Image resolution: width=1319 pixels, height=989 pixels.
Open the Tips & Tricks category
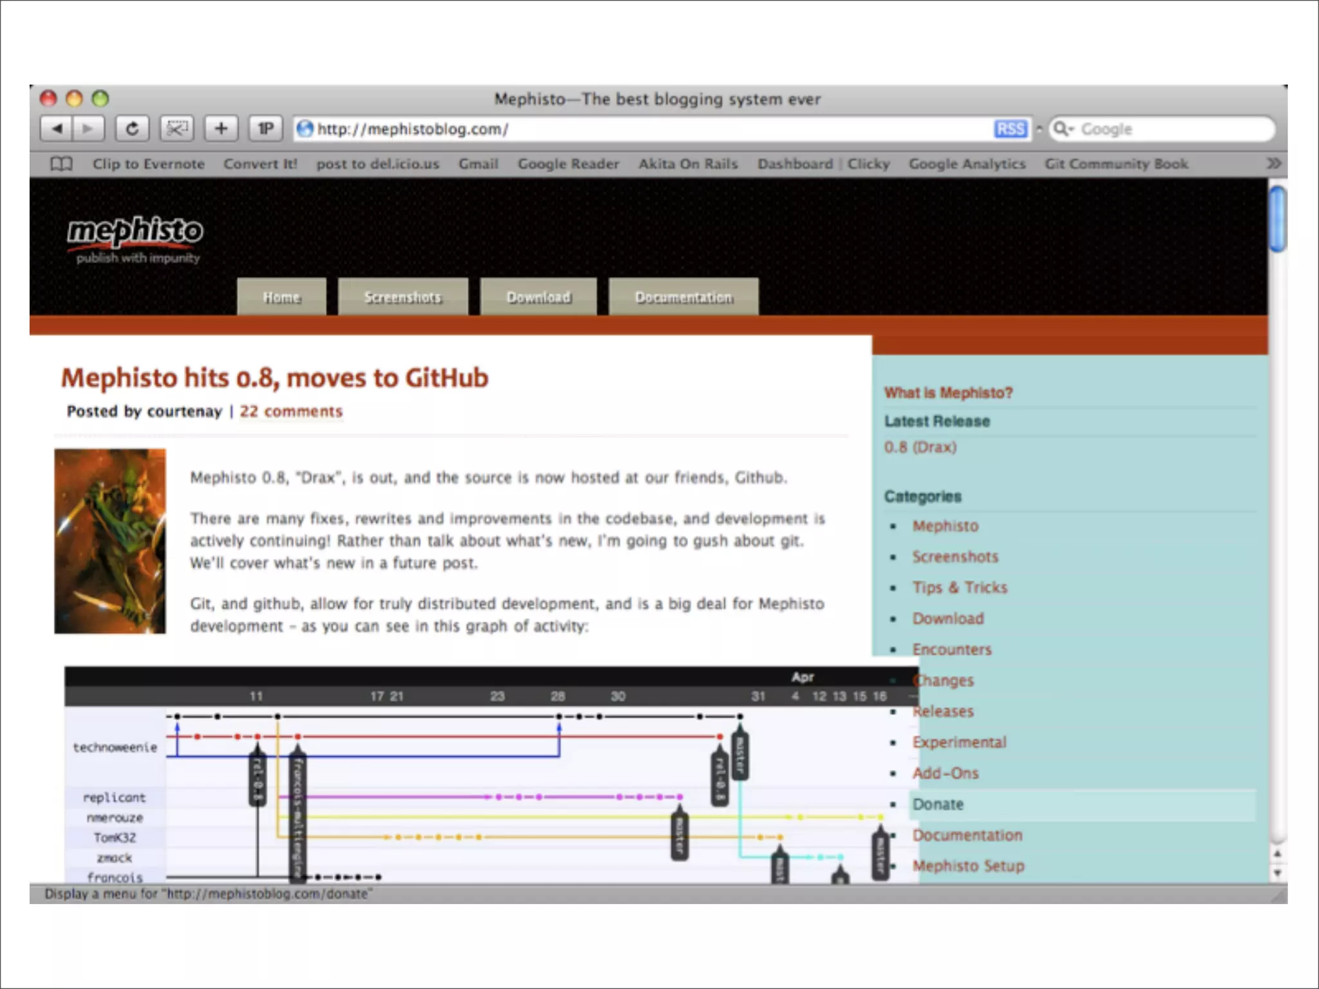point(960,587)
